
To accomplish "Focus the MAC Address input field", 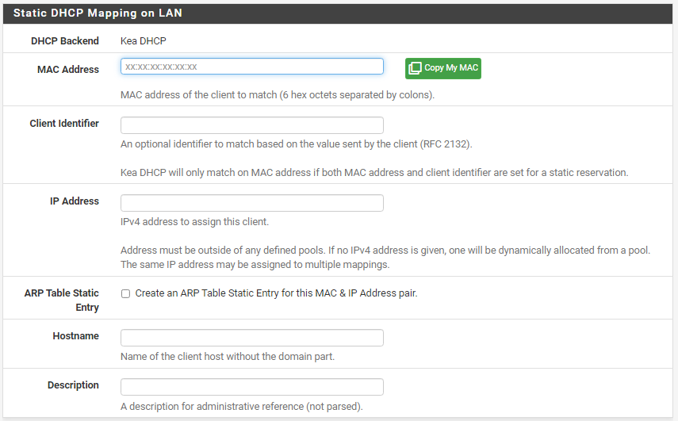I will coord(251,67).
